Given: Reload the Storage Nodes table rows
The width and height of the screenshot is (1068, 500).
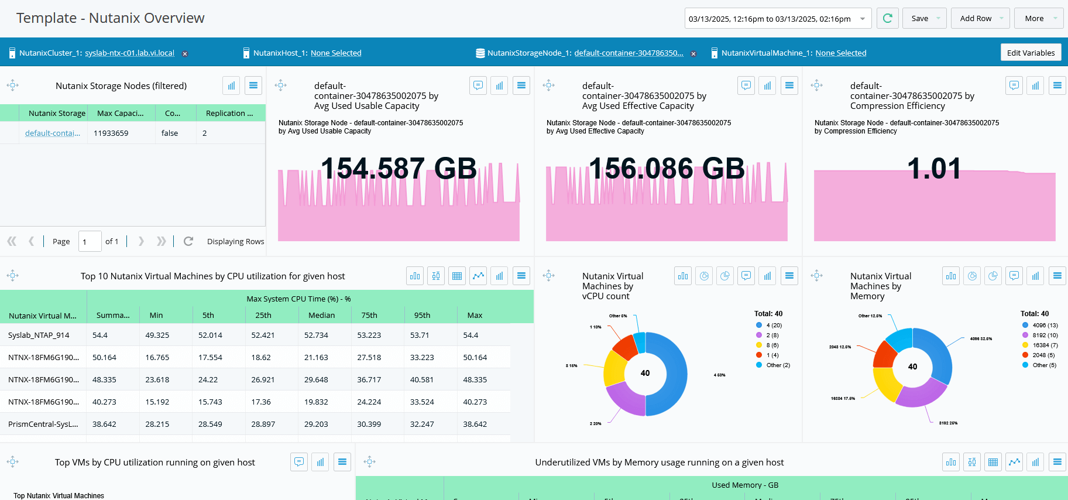Looking at the screenshot, I should (188, 241).
